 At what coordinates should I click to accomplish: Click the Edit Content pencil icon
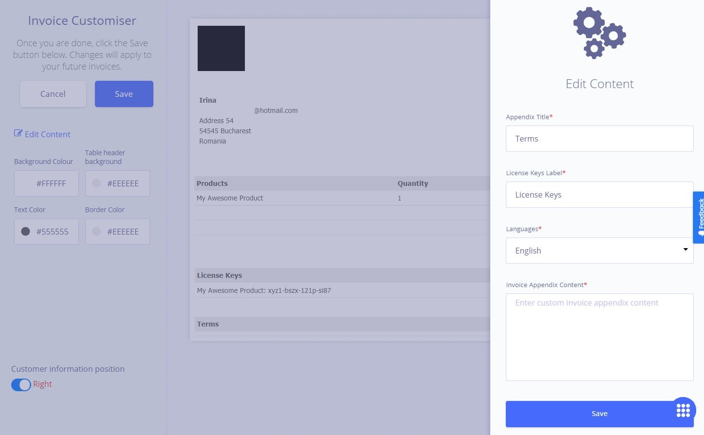18,133
